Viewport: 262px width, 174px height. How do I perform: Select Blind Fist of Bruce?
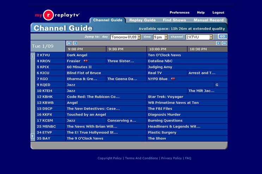point(106,73)
